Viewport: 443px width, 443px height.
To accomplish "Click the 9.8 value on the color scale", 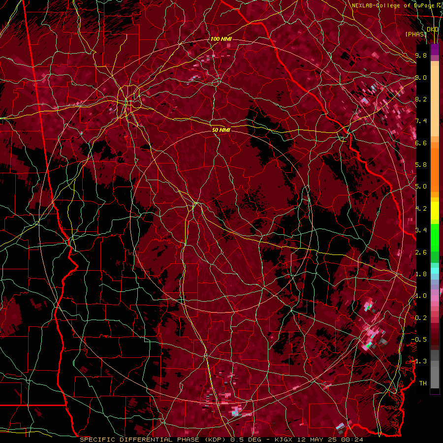I will pyautogui.click(x=421, y=55).
